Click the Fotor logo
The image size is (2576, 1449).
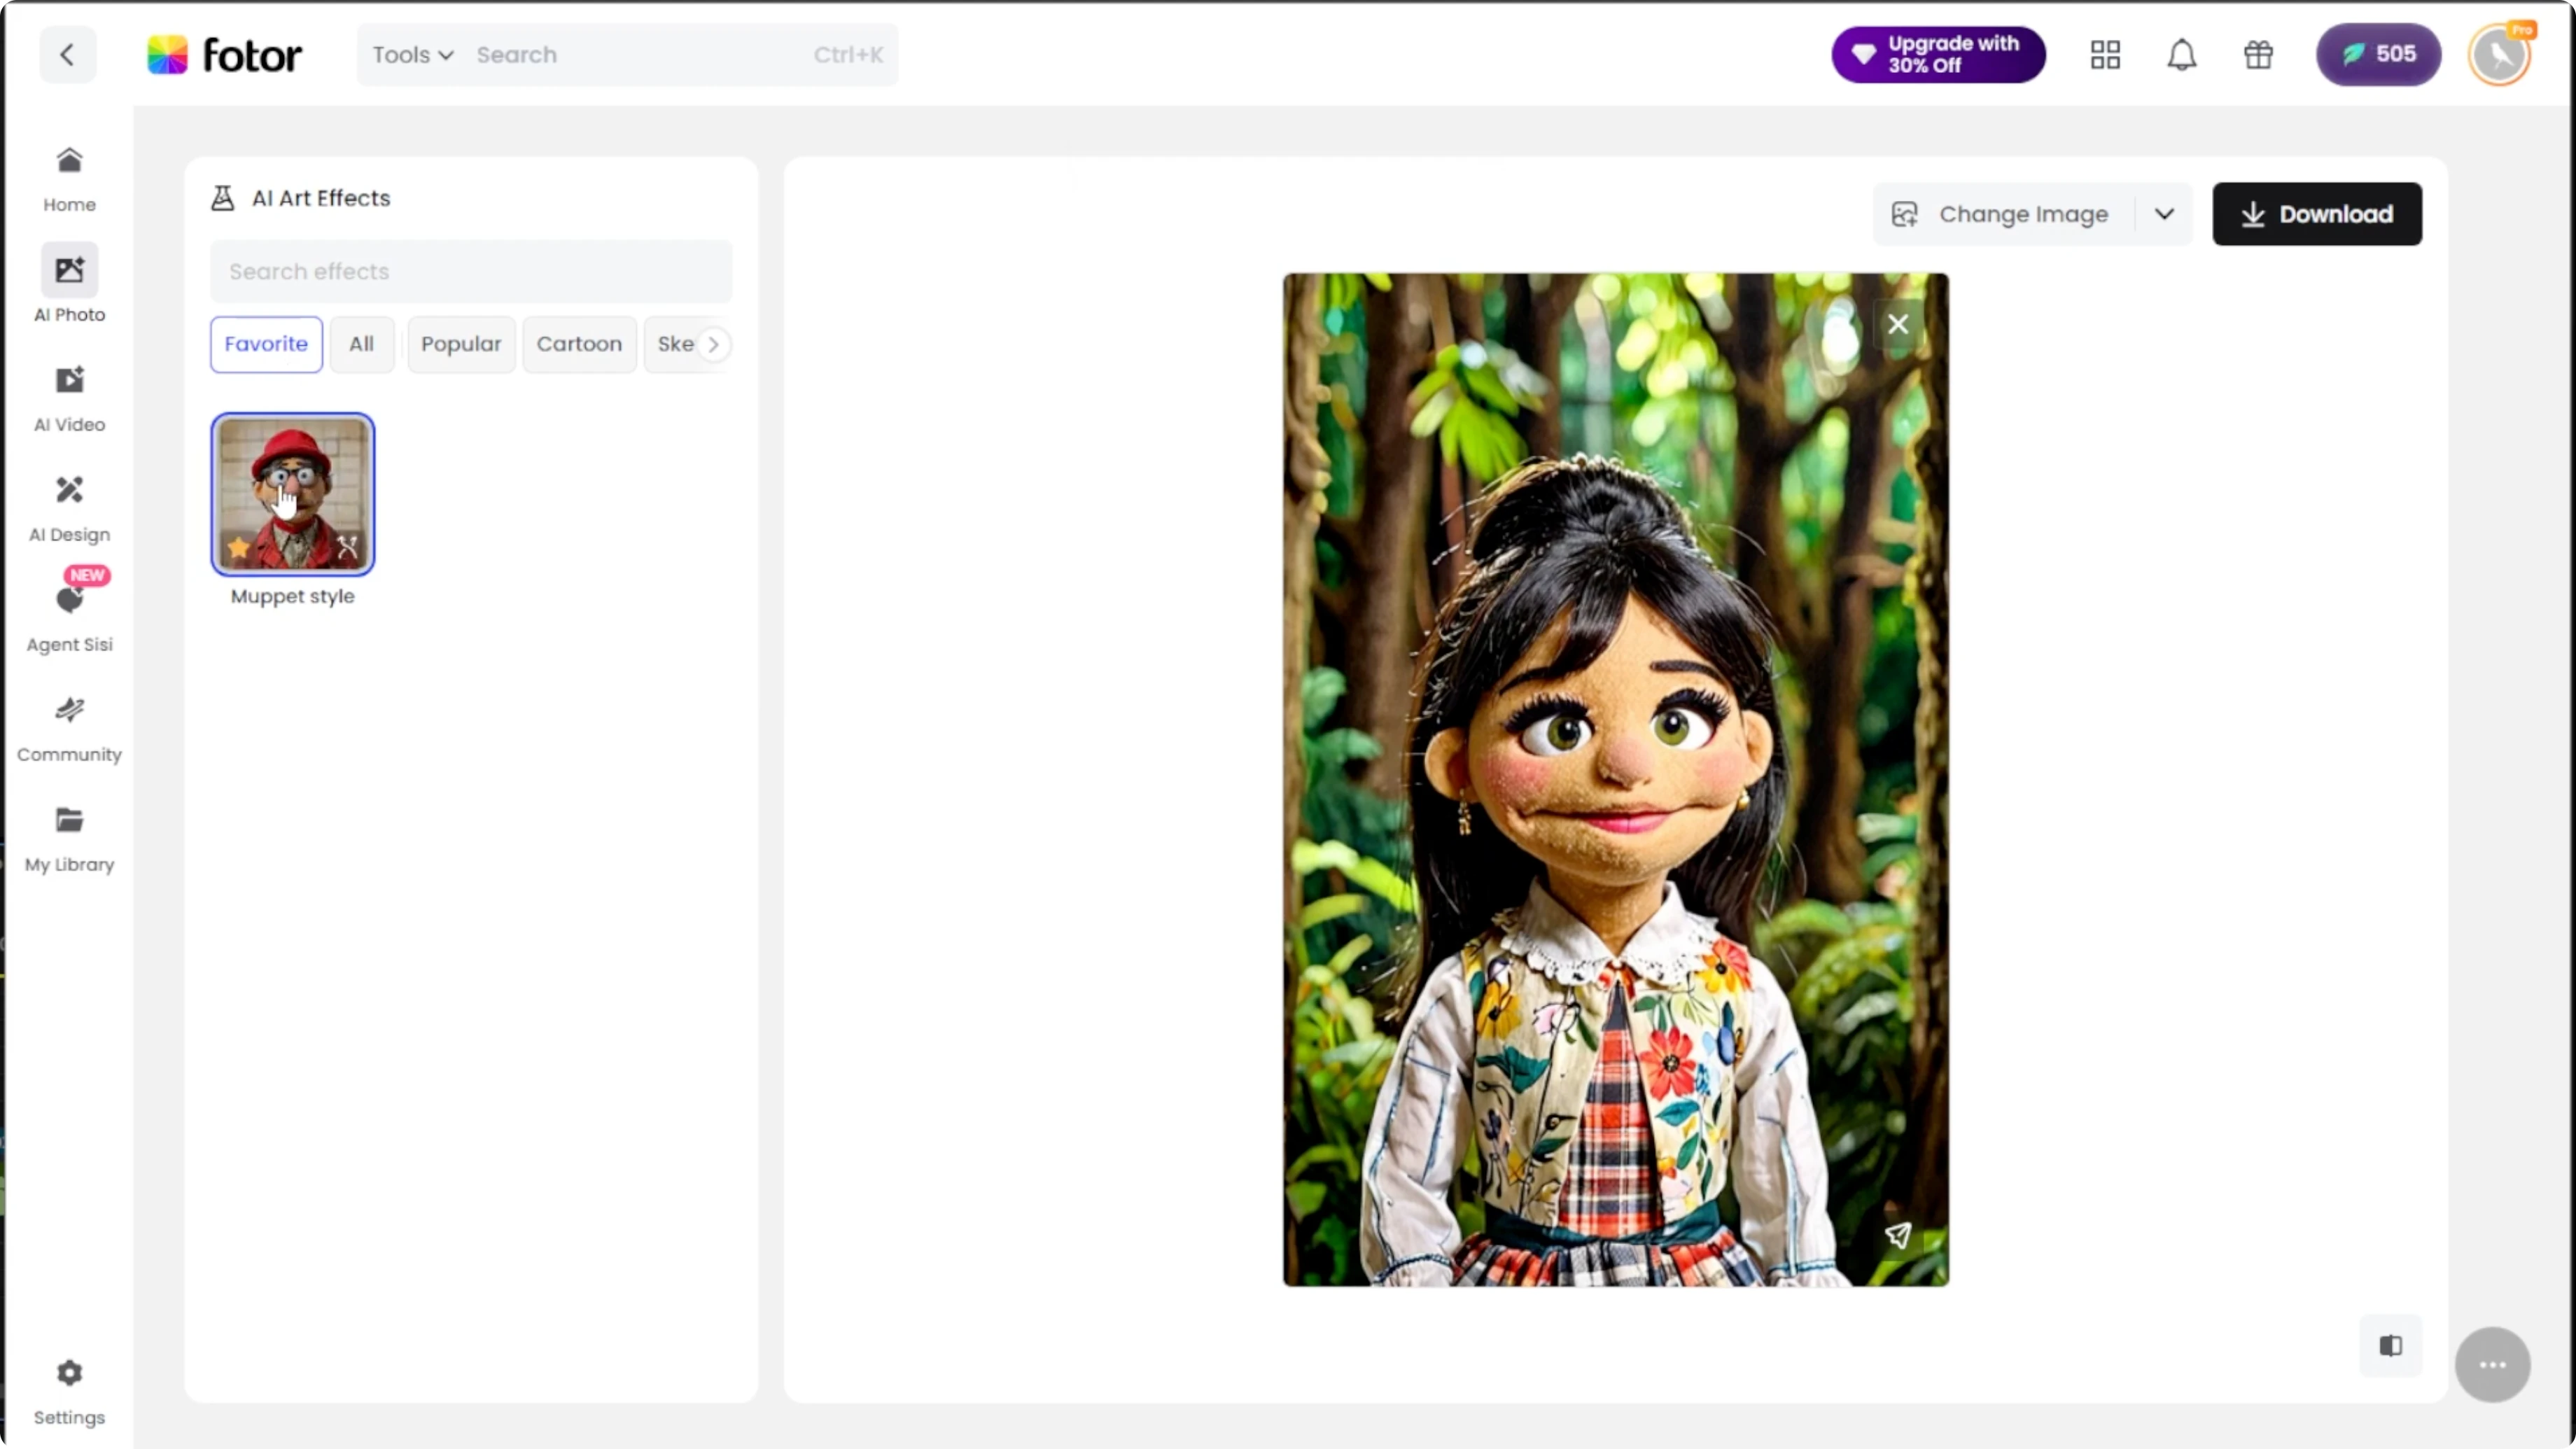pyautogui.click(x=224, y=55)
